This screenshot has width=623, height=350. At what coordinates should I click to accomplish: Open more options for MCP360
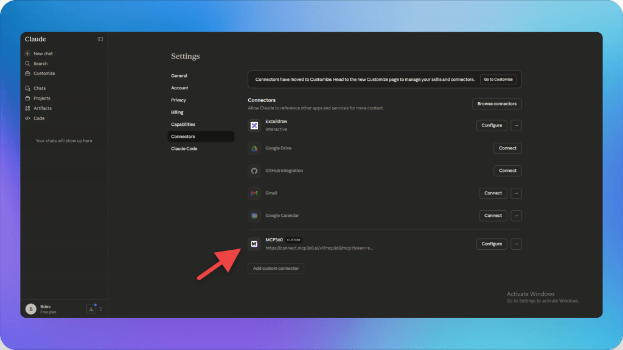pos(516,244)
